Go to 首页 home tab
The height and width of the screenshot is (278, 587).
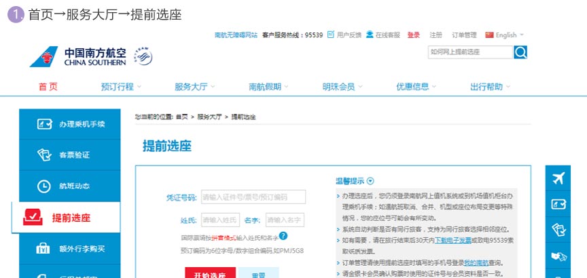[48, 87]
